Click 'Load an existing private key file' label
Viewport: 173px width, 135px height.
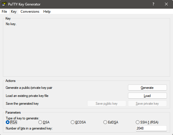(x=27, y=96)
